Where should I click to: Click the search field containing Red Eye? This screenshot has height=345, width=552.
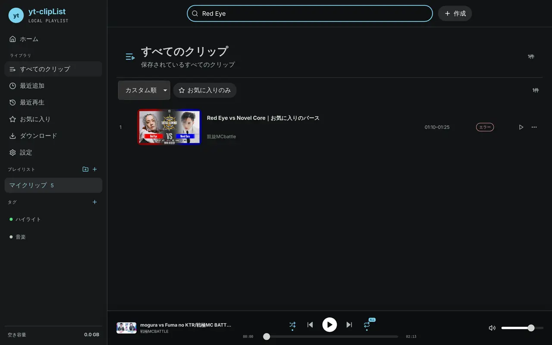point(310,13)
